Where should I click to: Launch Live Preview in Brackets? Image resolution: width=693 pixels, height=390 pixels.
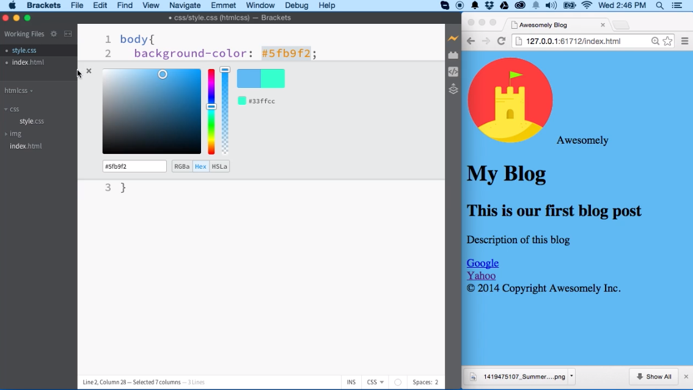click(x=453, y=38)
